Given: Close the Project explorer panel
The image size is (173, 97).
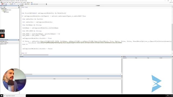Looking at the screenshot, I should pyautogui.click(x=19, y=5).
